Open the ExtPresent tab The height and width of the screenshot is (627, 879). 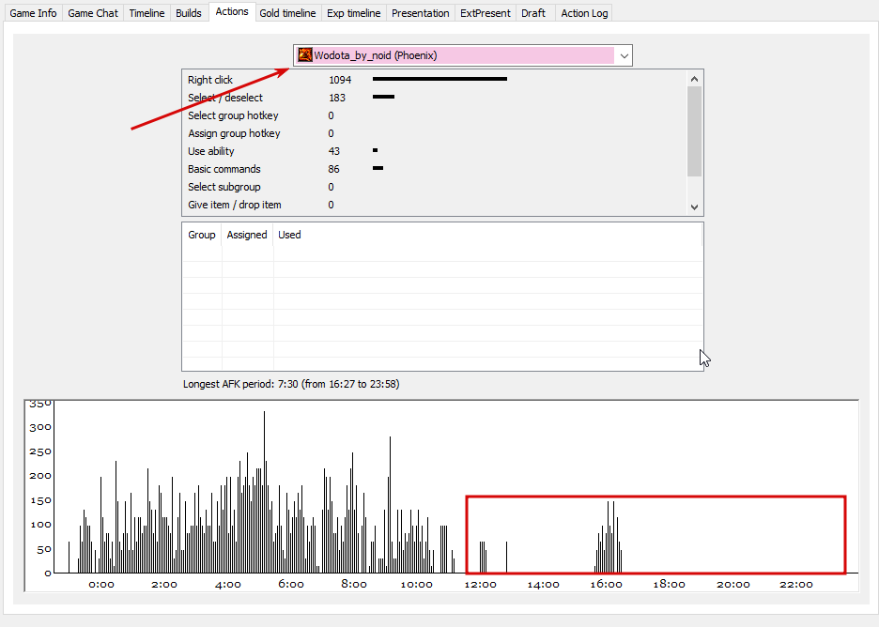click(486, 13)
